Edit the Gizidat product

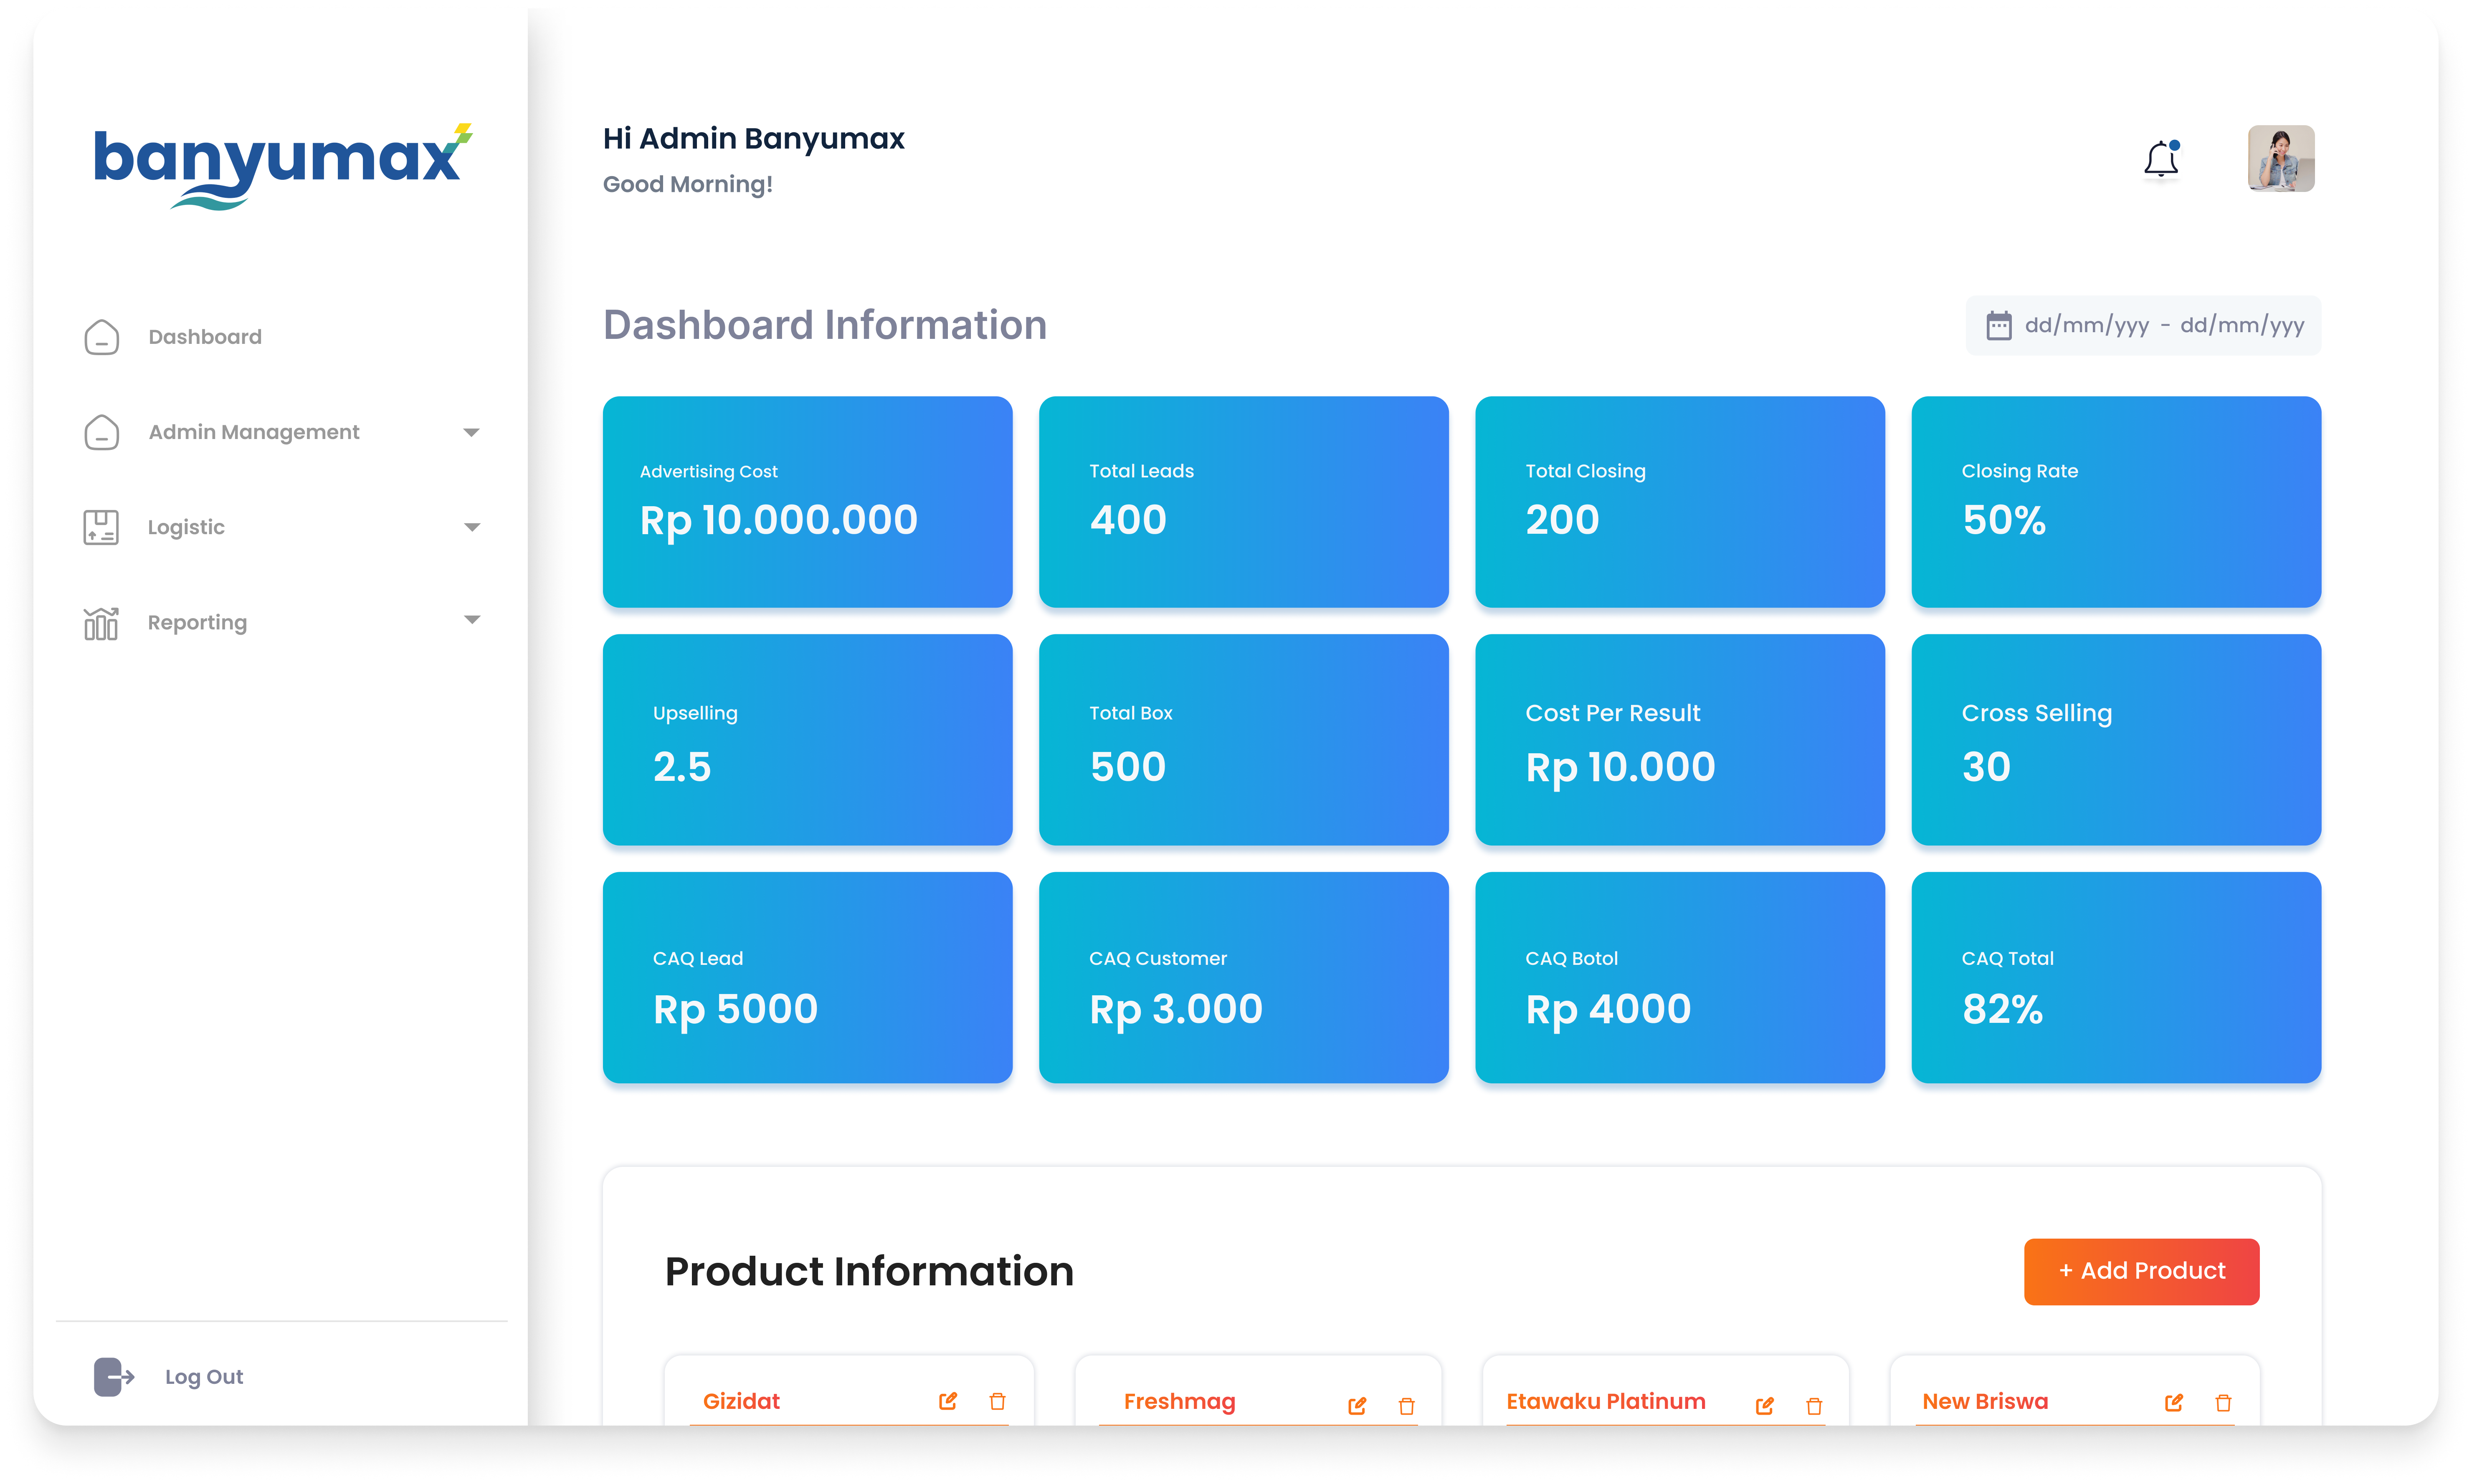point(947,1401)
